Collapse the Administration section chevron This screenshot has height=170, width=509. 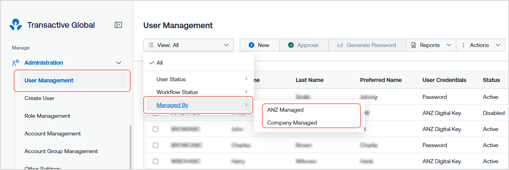click(118, 63)
